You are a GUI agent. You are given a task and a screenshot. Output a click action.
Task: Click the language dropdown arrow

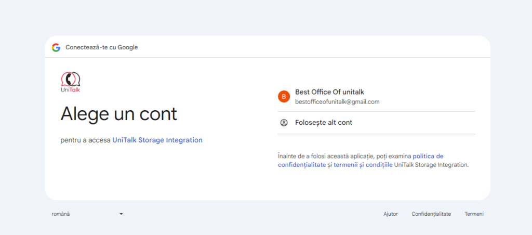[x=121, y=214]
